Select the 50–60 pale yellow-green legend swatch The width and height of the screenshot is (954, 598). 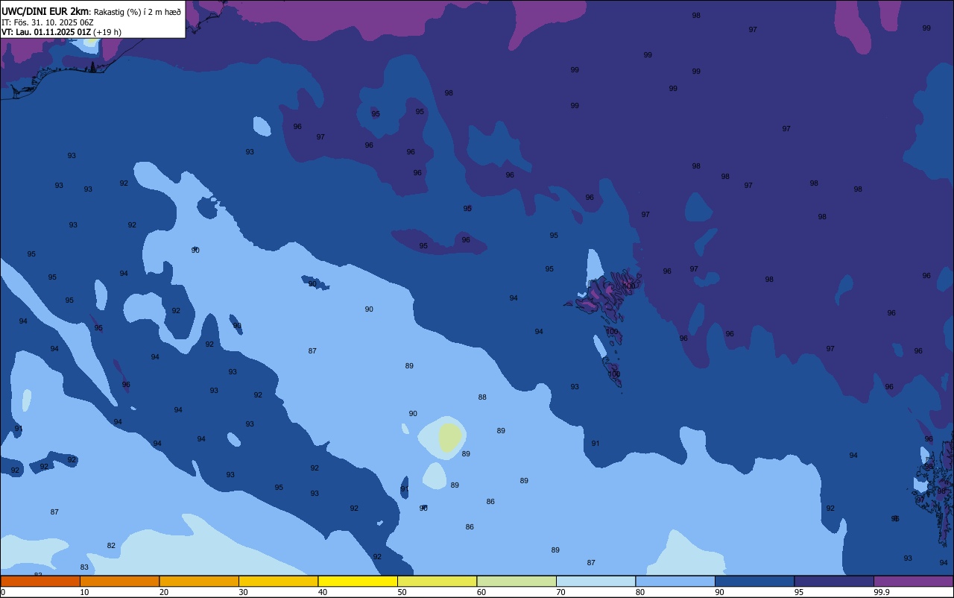[x=437, y=581]
